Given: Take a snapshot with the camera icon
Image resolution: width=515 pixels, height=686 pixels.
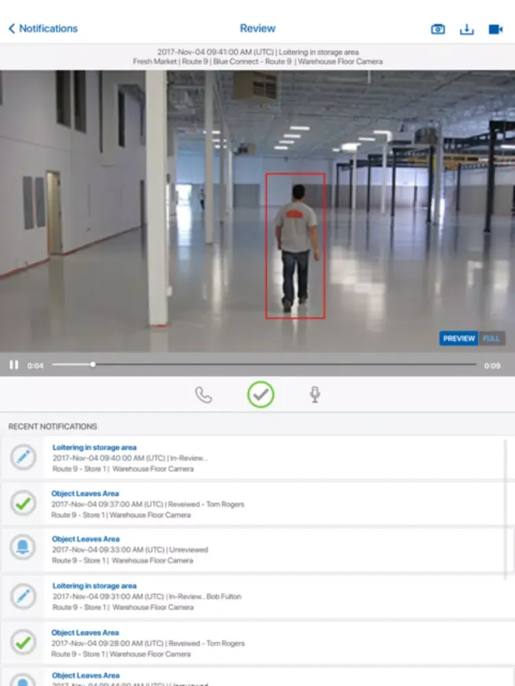Looking at the screenshot, I should point(438,29).
